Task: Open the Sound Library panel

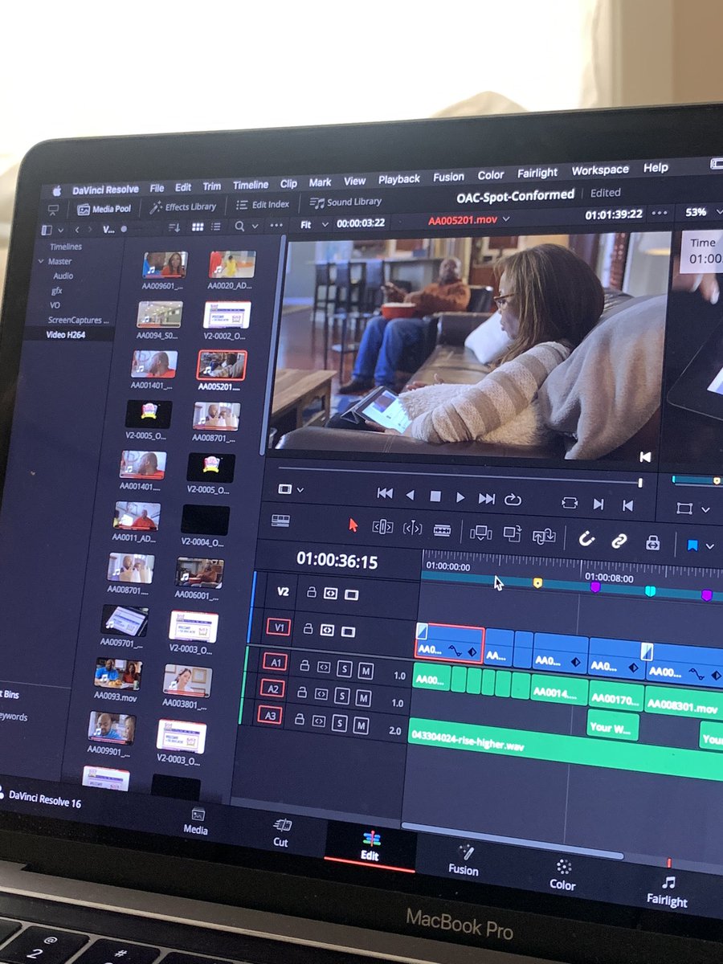Action: pos(345,202)
